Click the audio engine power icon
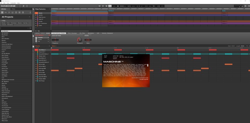Image resolution: width=250 pixels, height=123 pixels. 245,6
